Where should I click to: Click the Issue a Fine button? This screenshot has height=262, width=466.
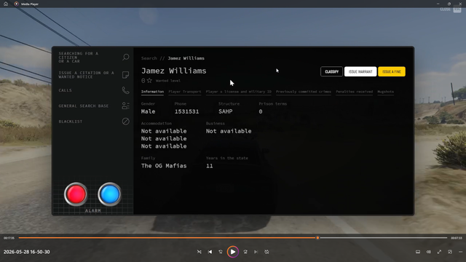coord(392,71)
